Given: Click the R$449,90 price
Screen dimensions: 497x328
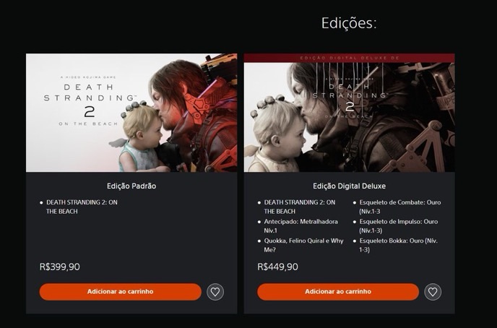Looking at the screenshot, I should tap(277, 267).
